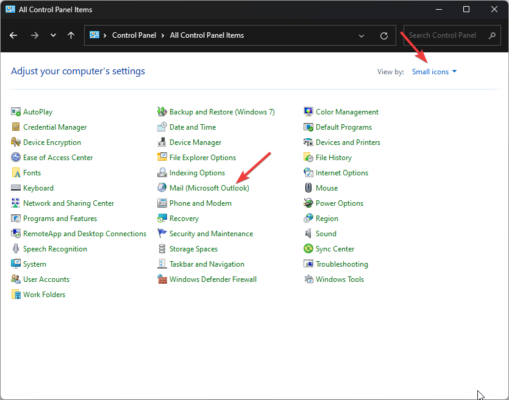Open User Accounts link
Screen dimensions: 509x400
[x=46, y=279]
